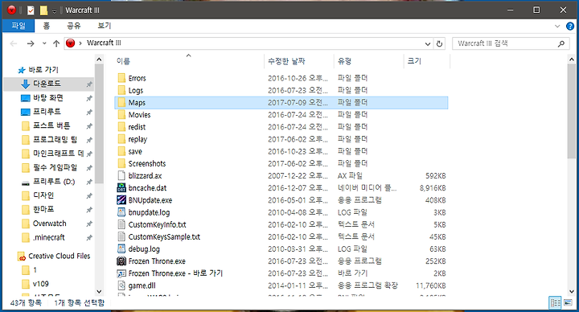Click the blue download arrow icon in sidebar

click(x=26, y=84)
